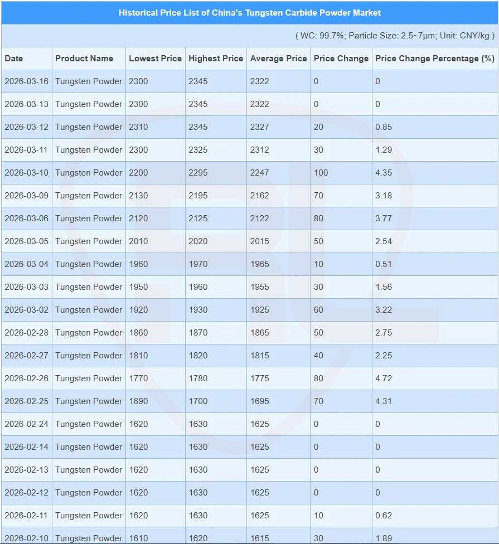Click the highest price 2325 on 2026-03-11

point(198,150)
